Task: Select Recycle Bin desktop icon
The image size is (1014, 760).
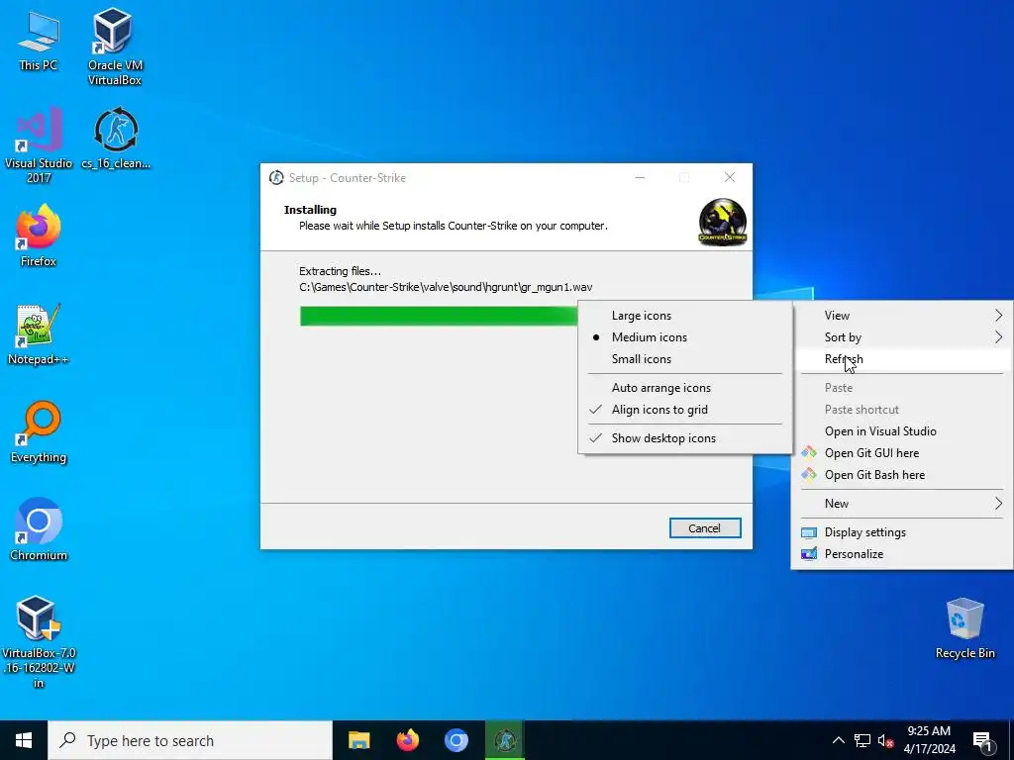Action: [964, 628]
